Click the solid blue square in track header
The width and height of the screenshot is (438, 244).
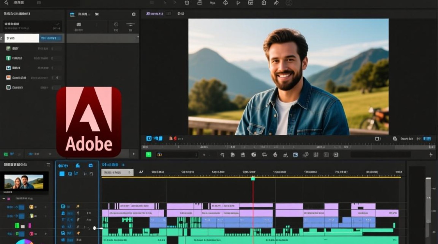tap(62, 174)
